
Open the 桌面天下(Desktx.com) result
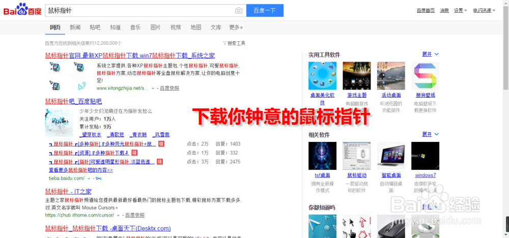tap(108, 228)
